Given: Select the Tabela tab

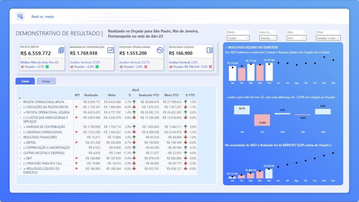Looking at the screenshot, I should (25, 81).
